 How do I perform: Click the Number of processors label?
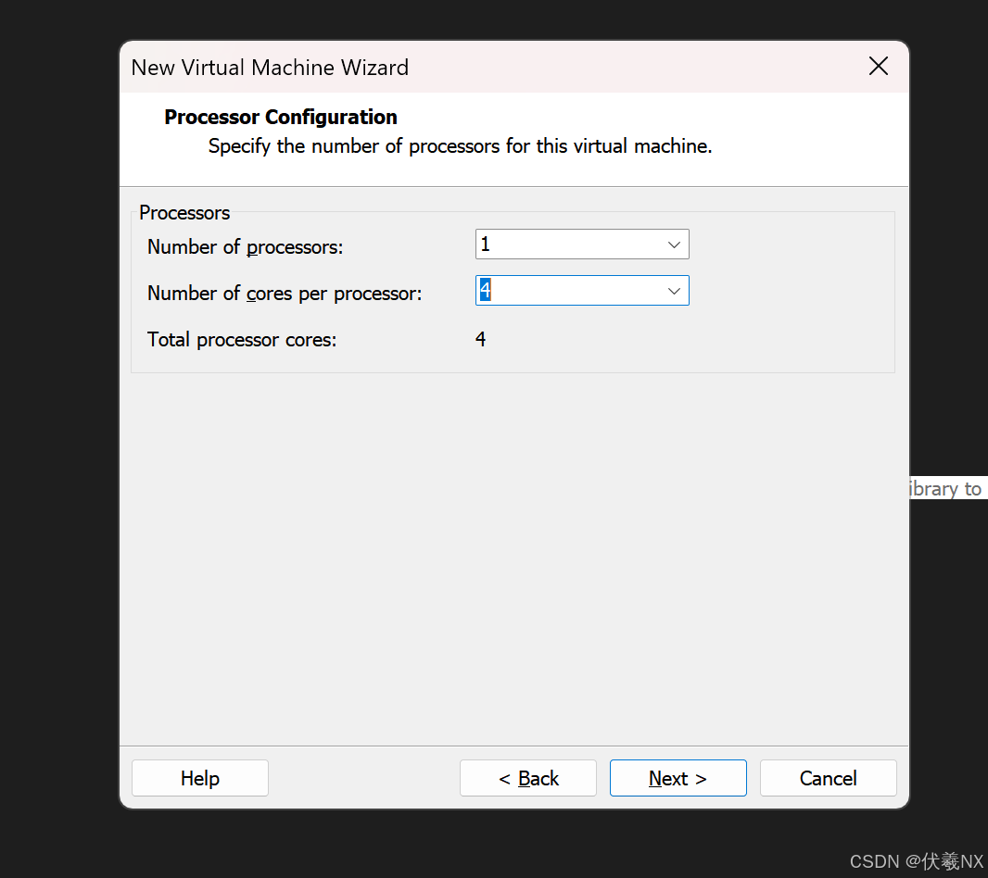coord(245,246)
